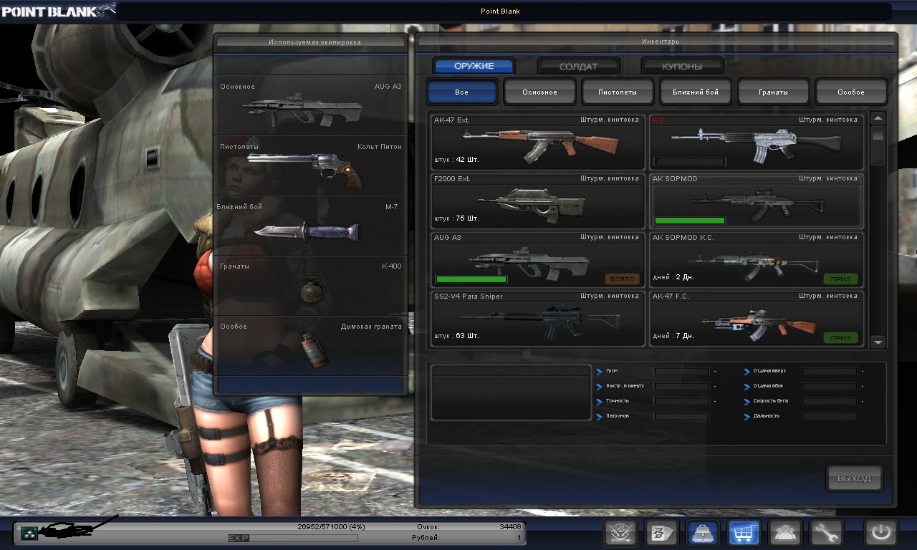Open the PB cards icon
The width and height of the screenshot is (917, 550).
pos(662,533)
